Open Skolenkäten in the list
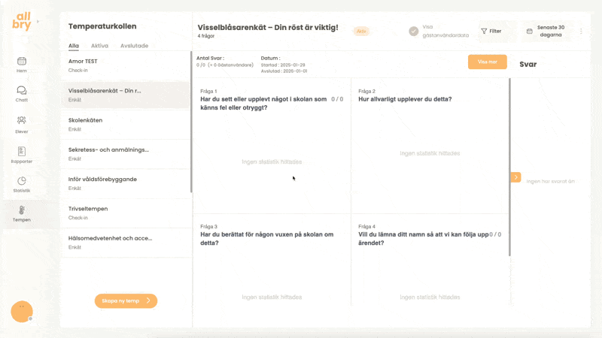This screenshot has height=338, width=602. (124, 124)
